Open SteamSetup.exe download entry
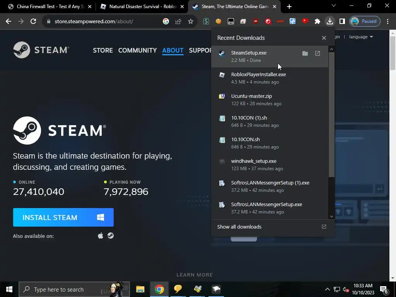Image resolution: width=396 pixels, height=297 pixels. click(x=270, y=56)
